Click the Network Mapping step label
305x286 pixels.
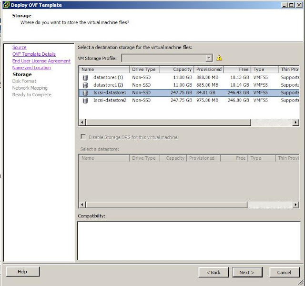[x=30, y=88]
